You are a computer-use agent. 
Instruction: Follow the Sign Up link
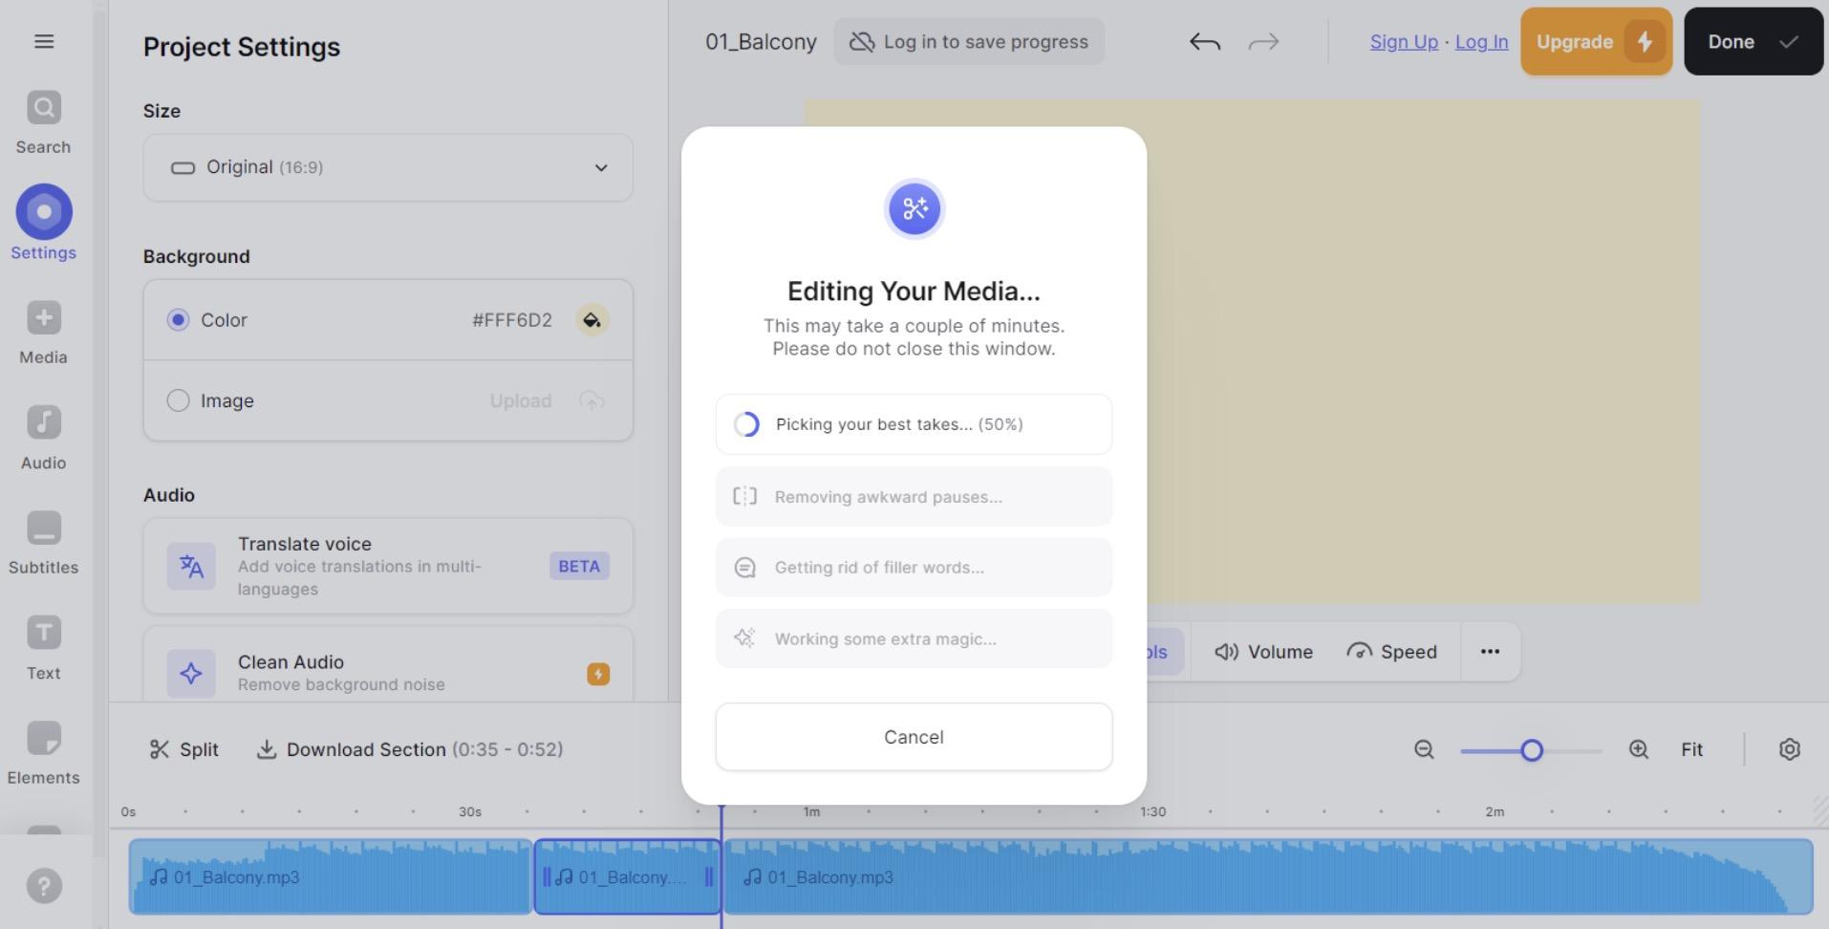point(1404,42)
